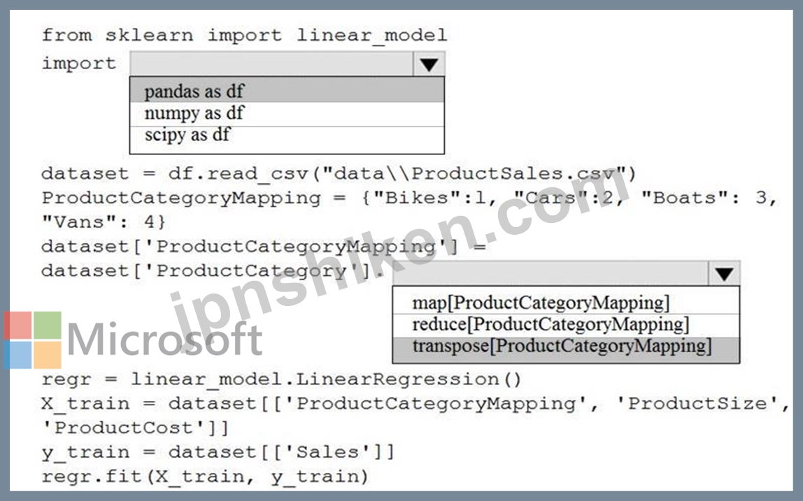Open the ProductCategory method dropdown arrow
803x501 pixels.
(724, 274)
